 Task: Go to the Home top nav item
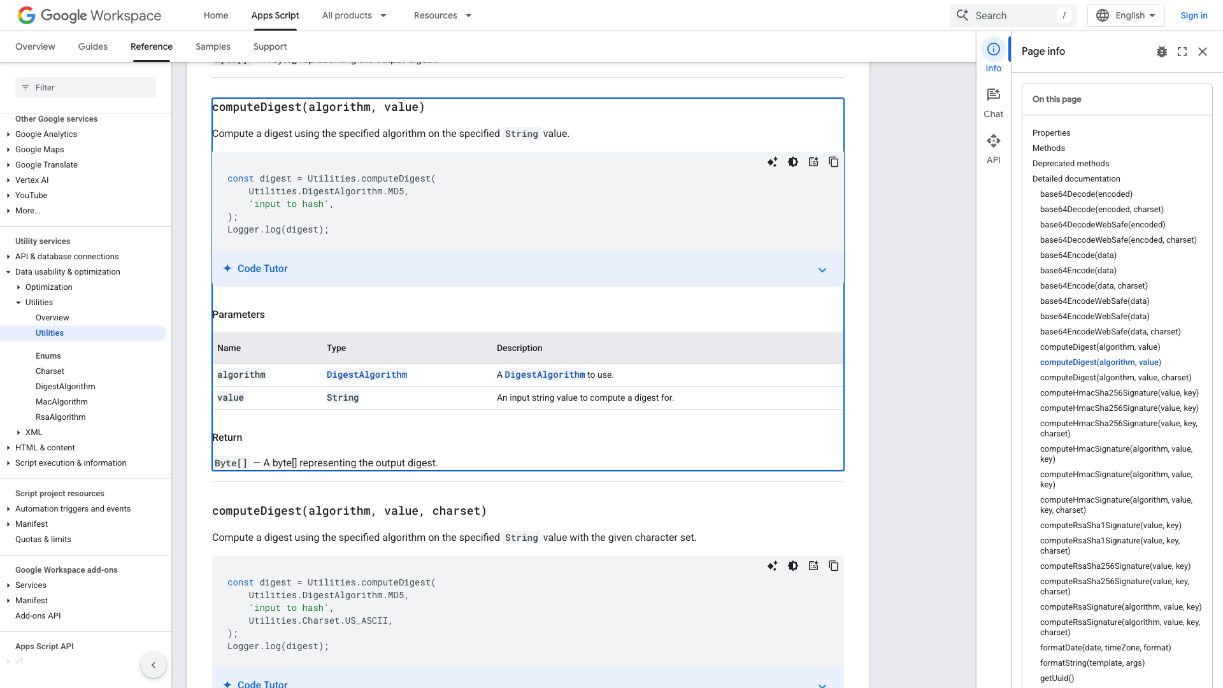coord(216,15)
